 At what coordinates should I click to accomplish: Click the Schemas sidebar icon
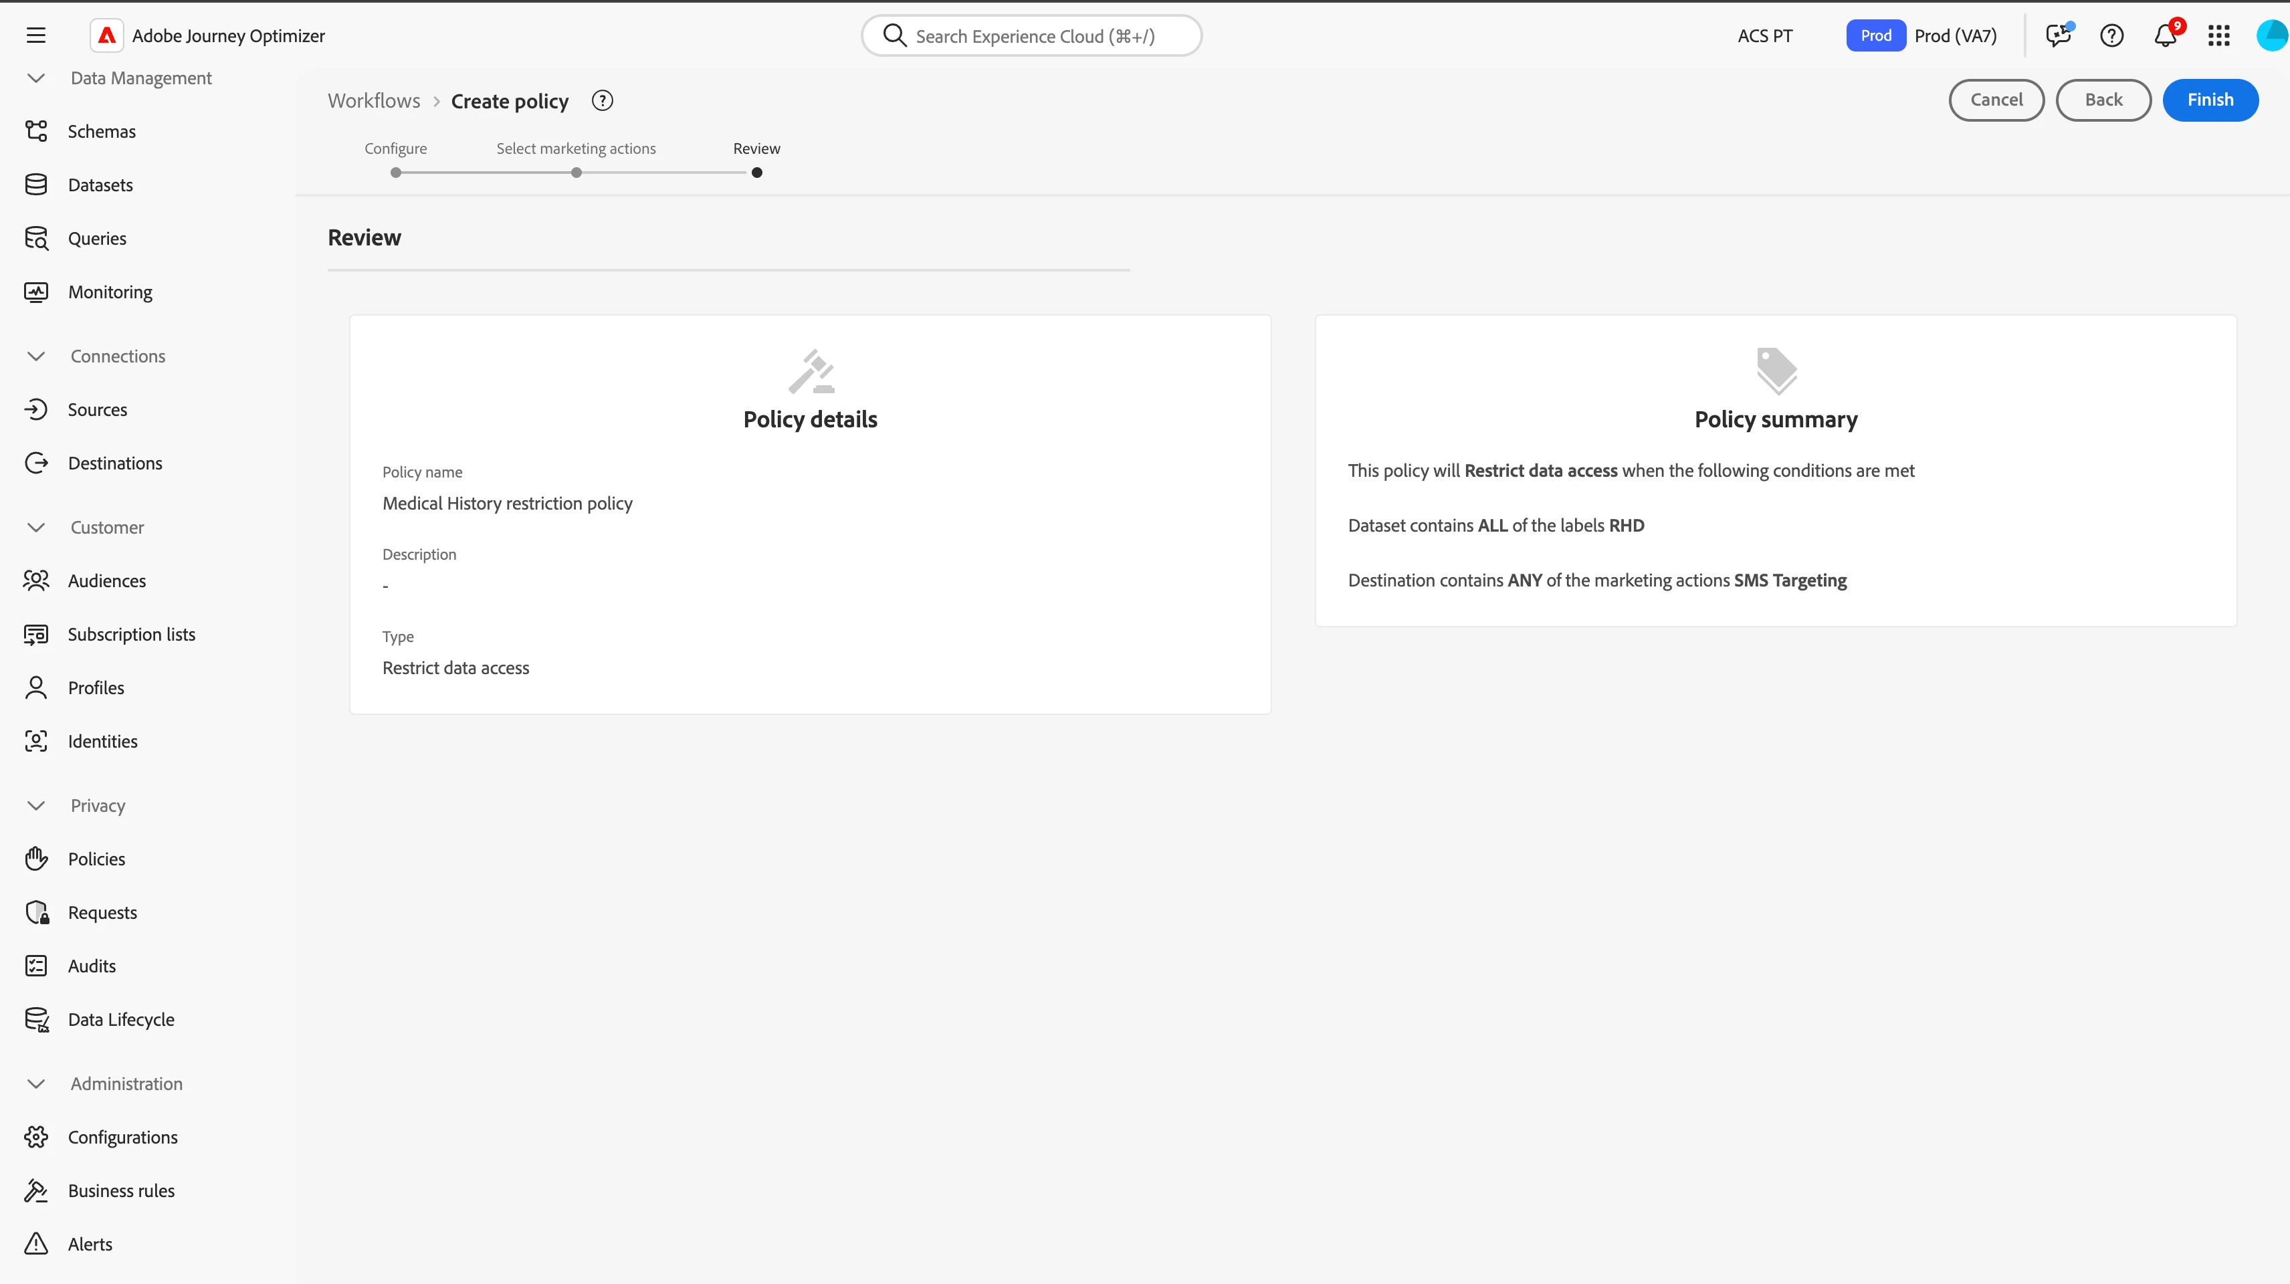tap(36, 132)
